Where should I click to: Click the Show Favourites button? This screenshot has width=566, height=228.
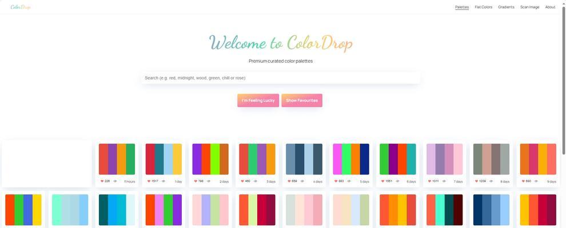pos(302,100)
